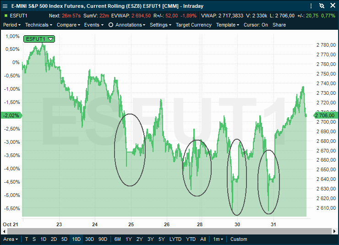Screen dimensions: 339x245
Task: Select the All time range
Action: (x=203, y=239)
